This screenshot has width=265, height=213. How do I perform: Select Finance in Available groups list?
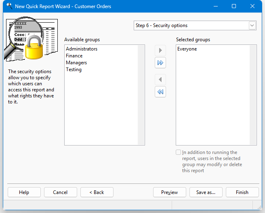click(74, 56)
